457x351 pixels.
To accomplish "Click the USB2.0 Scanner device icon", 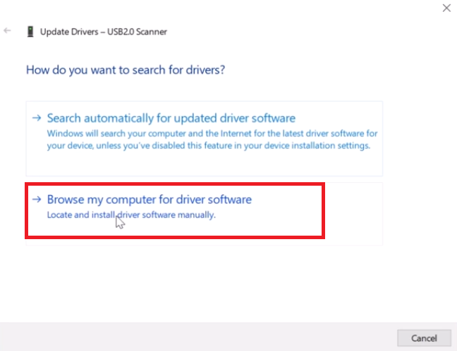I will click(30, 32).
